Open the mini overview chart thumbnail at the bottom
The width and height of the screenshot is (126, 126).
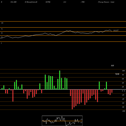click(x=62, y=121)
